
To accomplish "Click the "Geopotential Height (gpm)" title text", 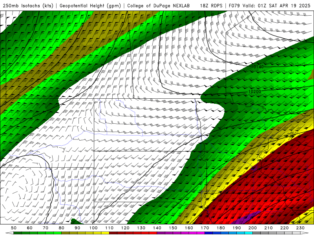I will [x=90, y=6].
